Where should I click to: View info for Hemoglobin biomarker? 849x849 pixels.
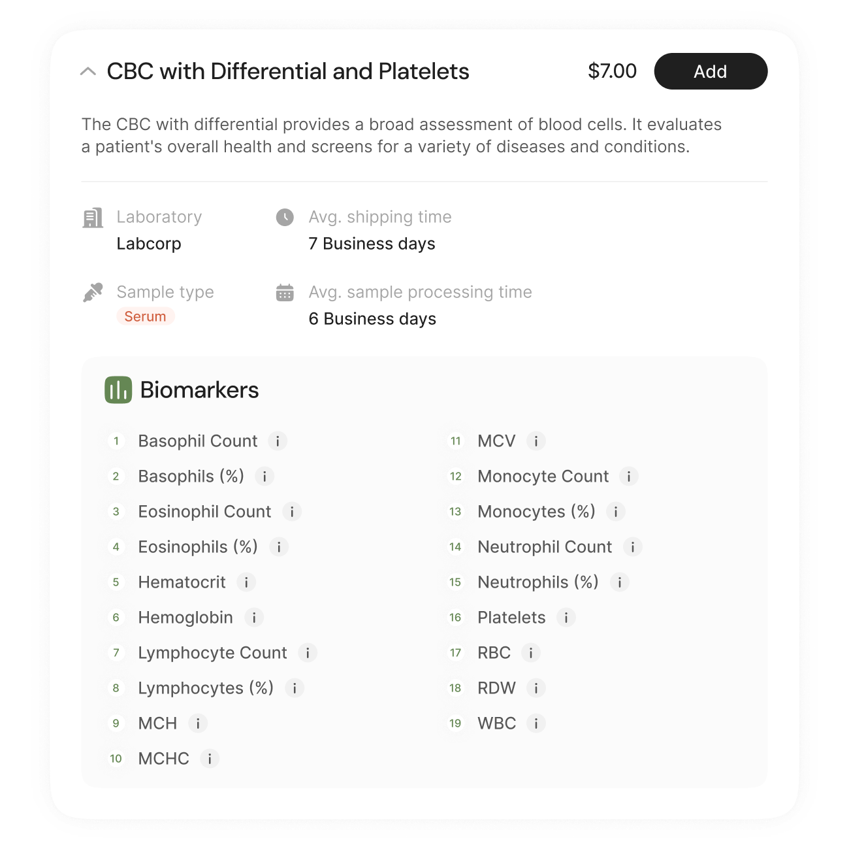[254, 618]
